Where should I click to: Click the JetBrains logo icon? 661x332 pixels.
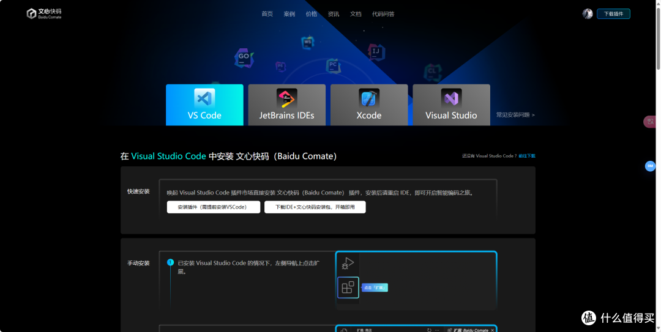pos(286,98)
